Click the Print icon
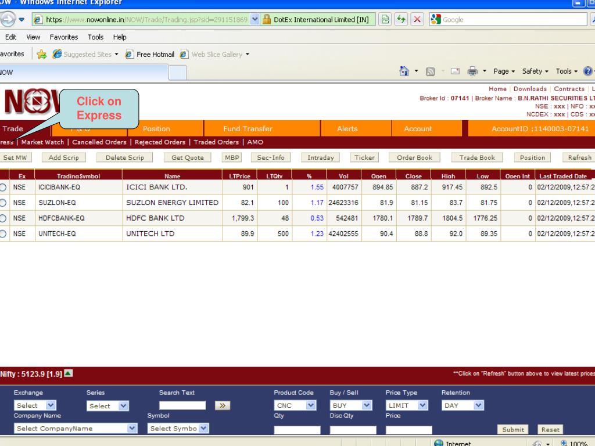Image resolution: width=595 pixels, height=446 pixels. (472, 71)
